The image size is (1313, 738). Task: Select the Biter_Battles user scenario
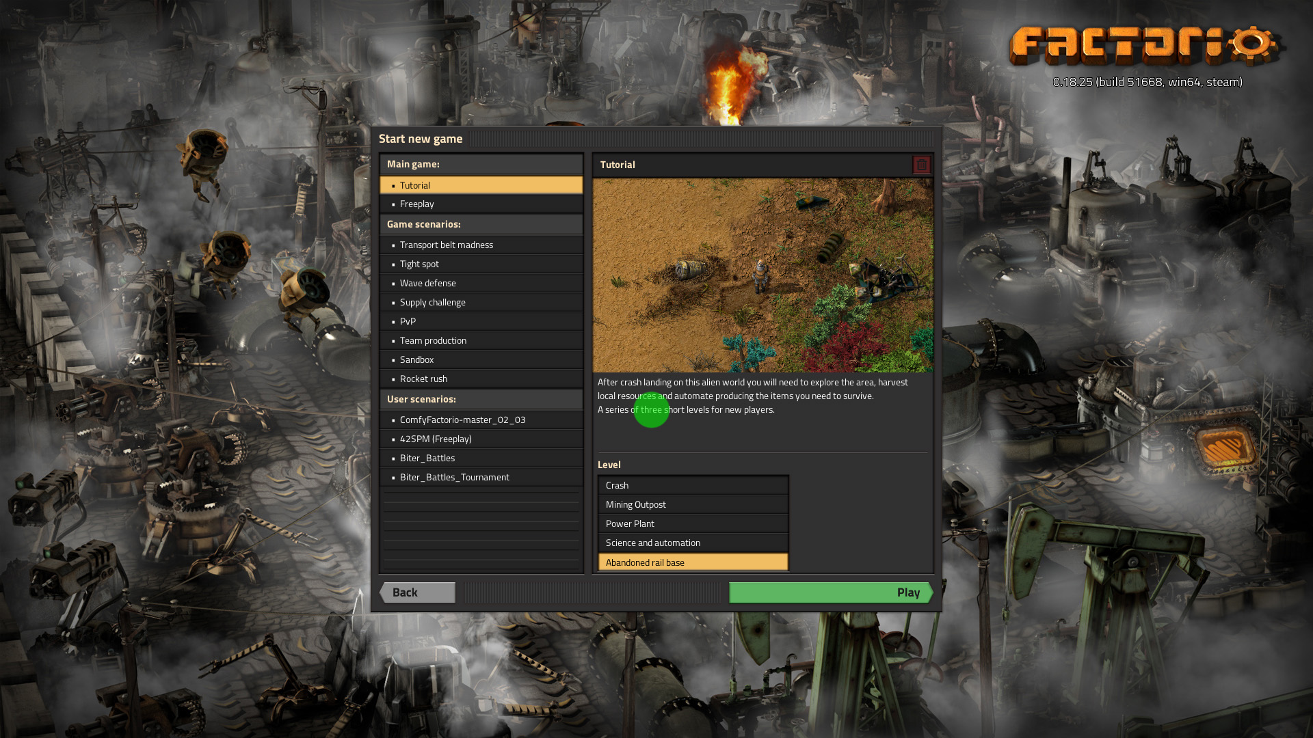point(481,458)
